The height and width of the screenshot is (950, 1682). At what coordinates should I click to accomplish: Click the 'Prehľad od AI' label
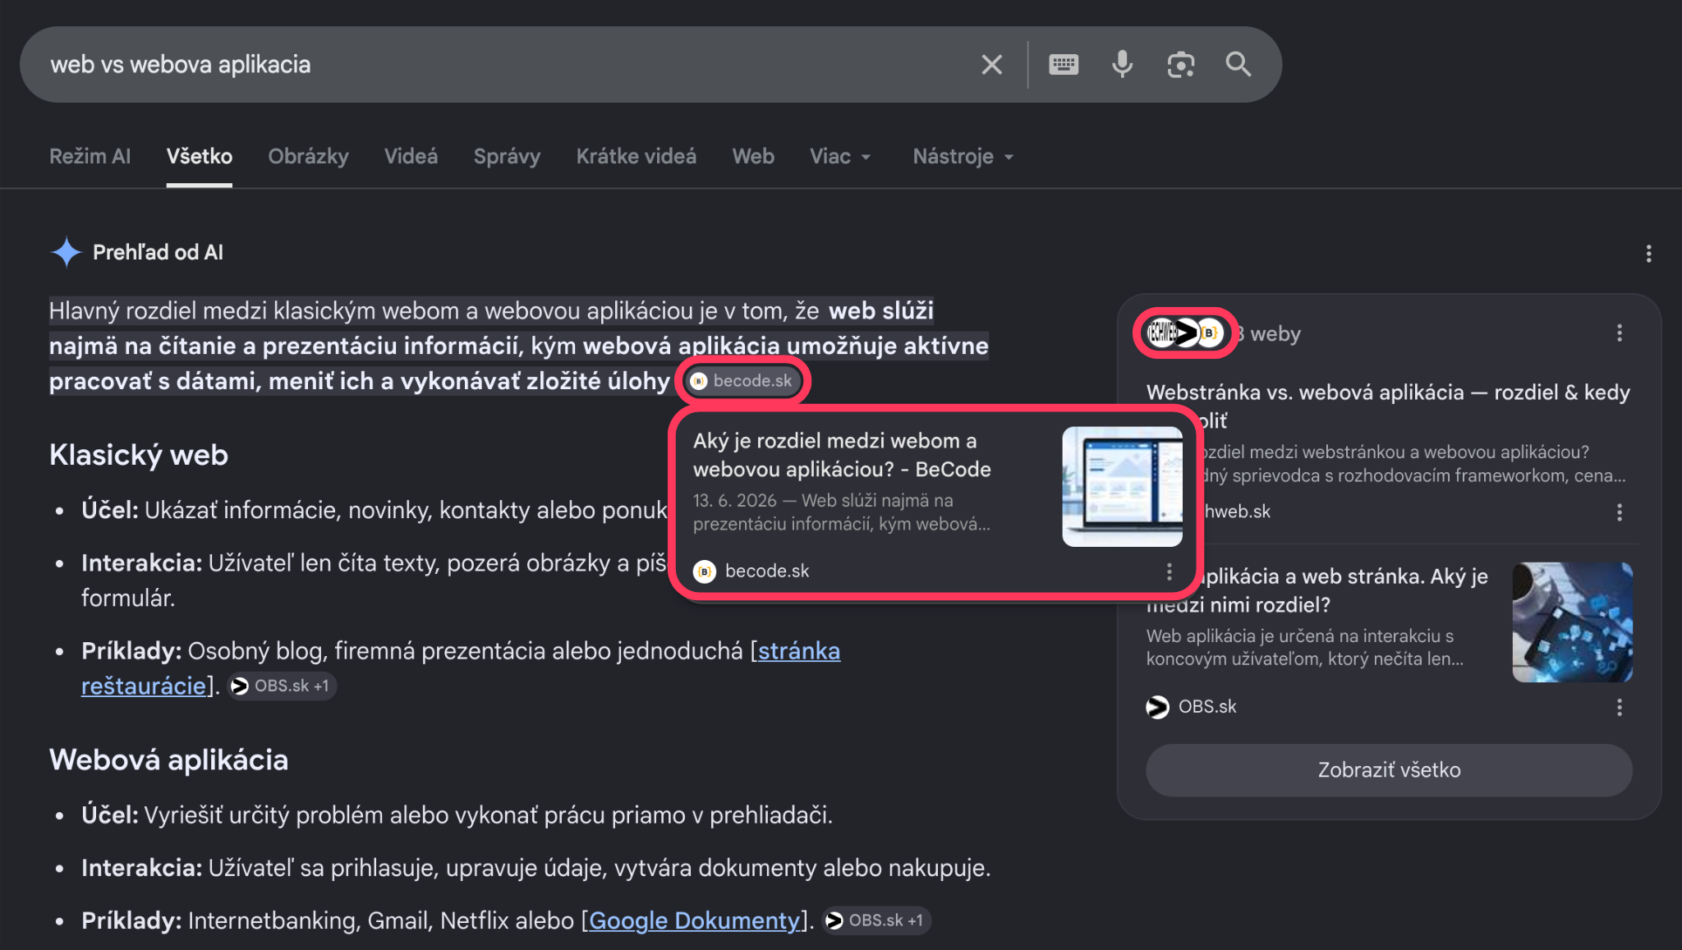[158, 252]
